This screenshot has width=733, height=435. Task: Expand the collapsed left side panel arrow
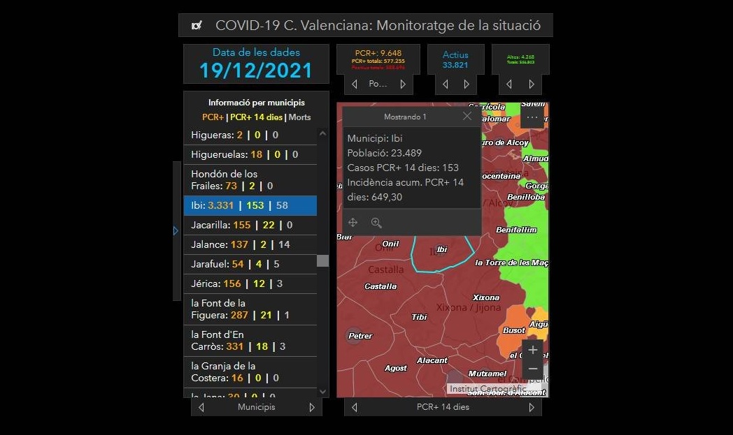(176, 230)
